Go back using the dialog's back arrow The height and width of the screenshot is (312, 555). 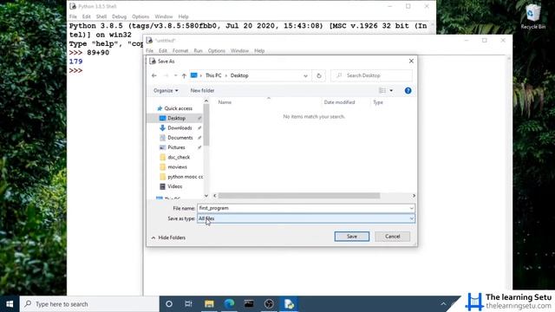pyautogui.click(x=154, y=75)
